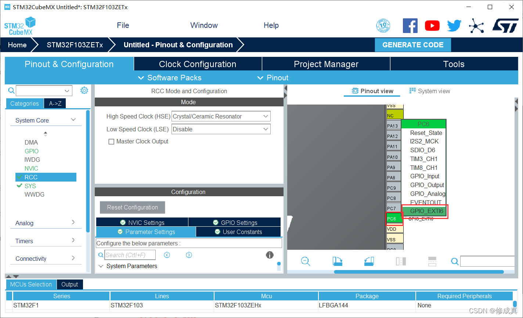Viewport: 523px width, 318px height.
Task: Choose TIM3_CH1 for pin PC6
Action: pyautogui.click(x=424, y=159)
